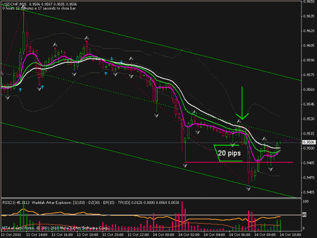The height and width of the screenshot is (238, 317).
Task: Click the 0.9485 price axis label
Action: tap(309, 163)
